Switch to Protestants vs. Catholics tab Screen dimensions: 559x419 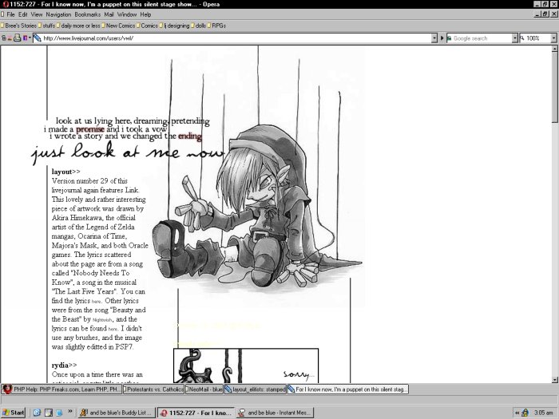(153, 389)
